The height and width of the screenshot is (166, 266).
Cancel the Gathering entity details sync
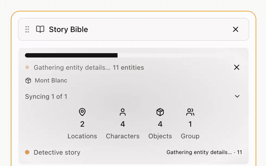point(237,67)
